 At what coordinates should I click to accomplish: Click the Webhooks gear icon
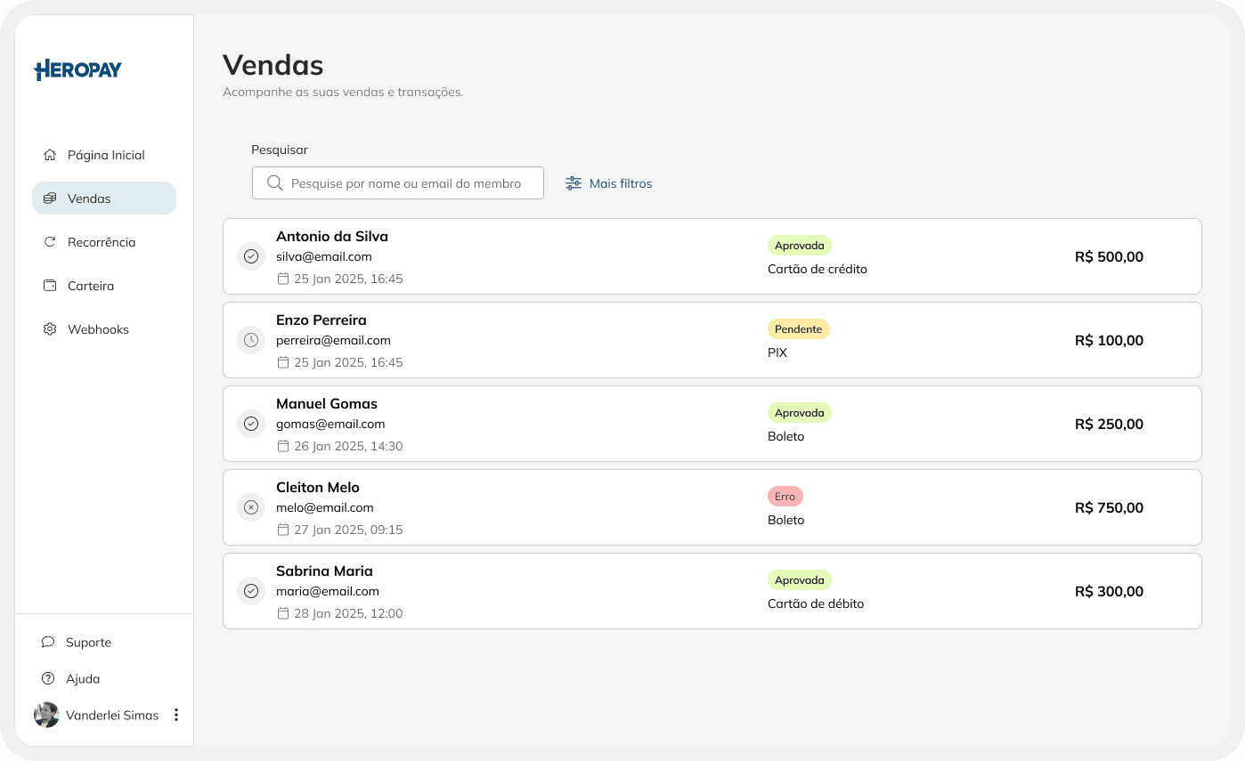coord(51,328)
